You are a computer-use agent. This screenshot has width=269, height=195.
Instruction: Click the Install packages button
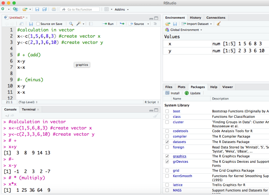[x=173, y=93]
